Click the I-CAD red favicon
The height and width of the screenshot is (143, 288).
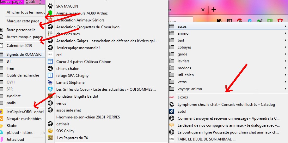(x=172, y=97)
